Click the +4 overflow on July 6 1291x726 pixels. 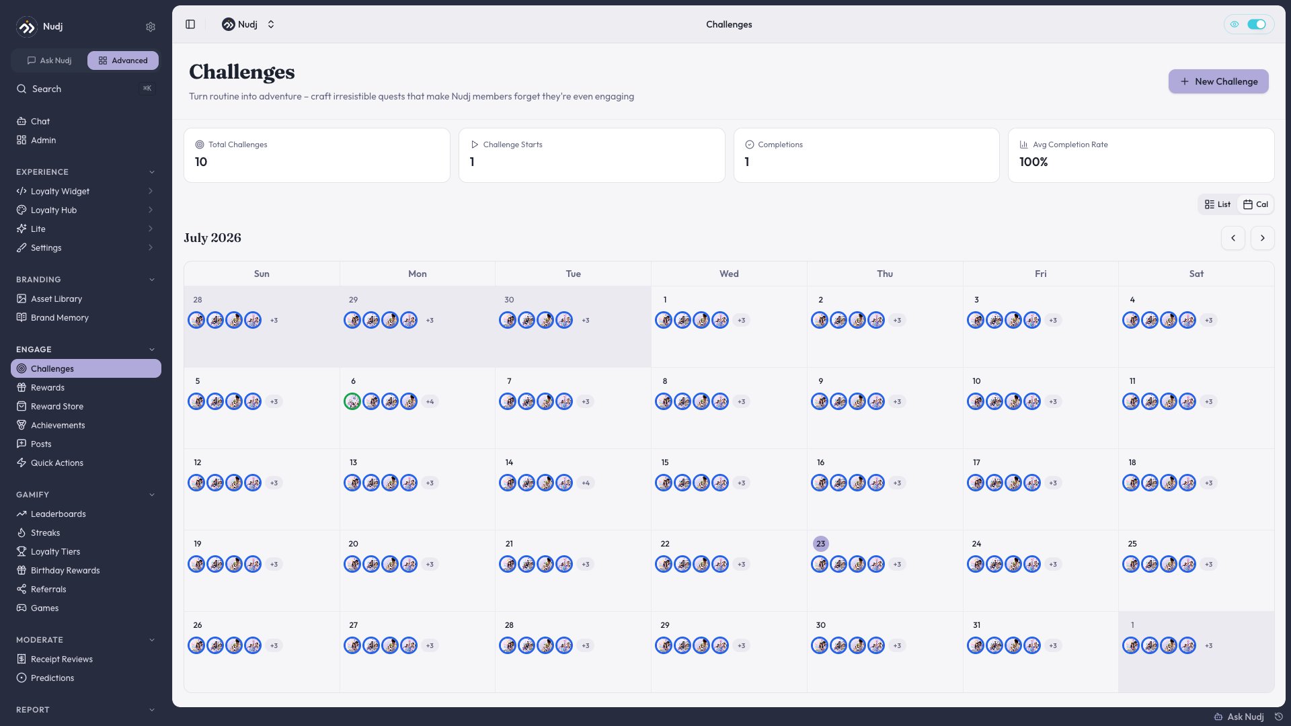[430, 402]
